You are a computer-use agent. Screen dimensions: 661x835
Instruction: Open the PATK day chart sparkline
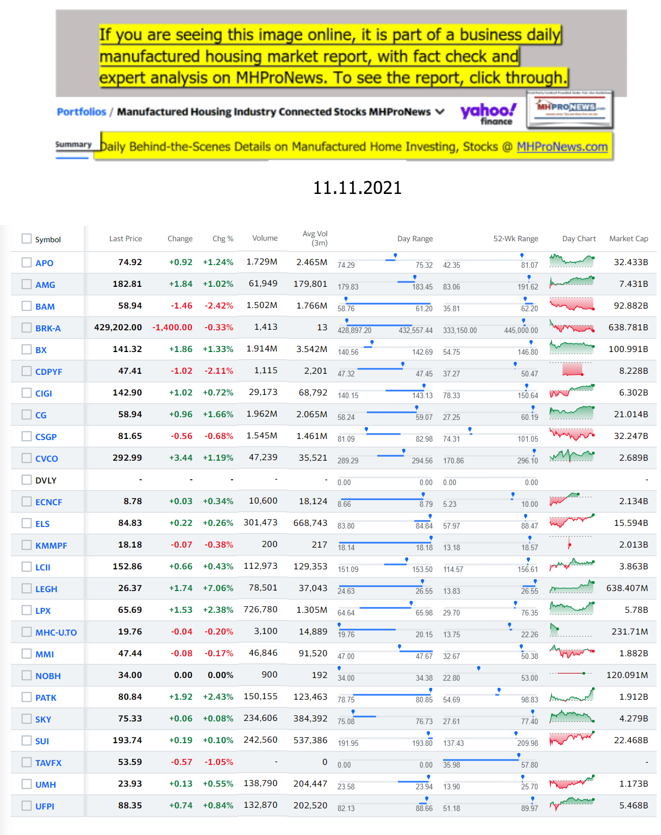572,695
